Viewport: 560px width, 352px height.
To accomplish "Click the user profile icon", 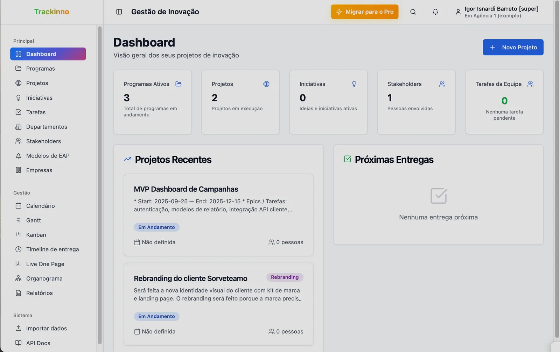I will 458,12.
